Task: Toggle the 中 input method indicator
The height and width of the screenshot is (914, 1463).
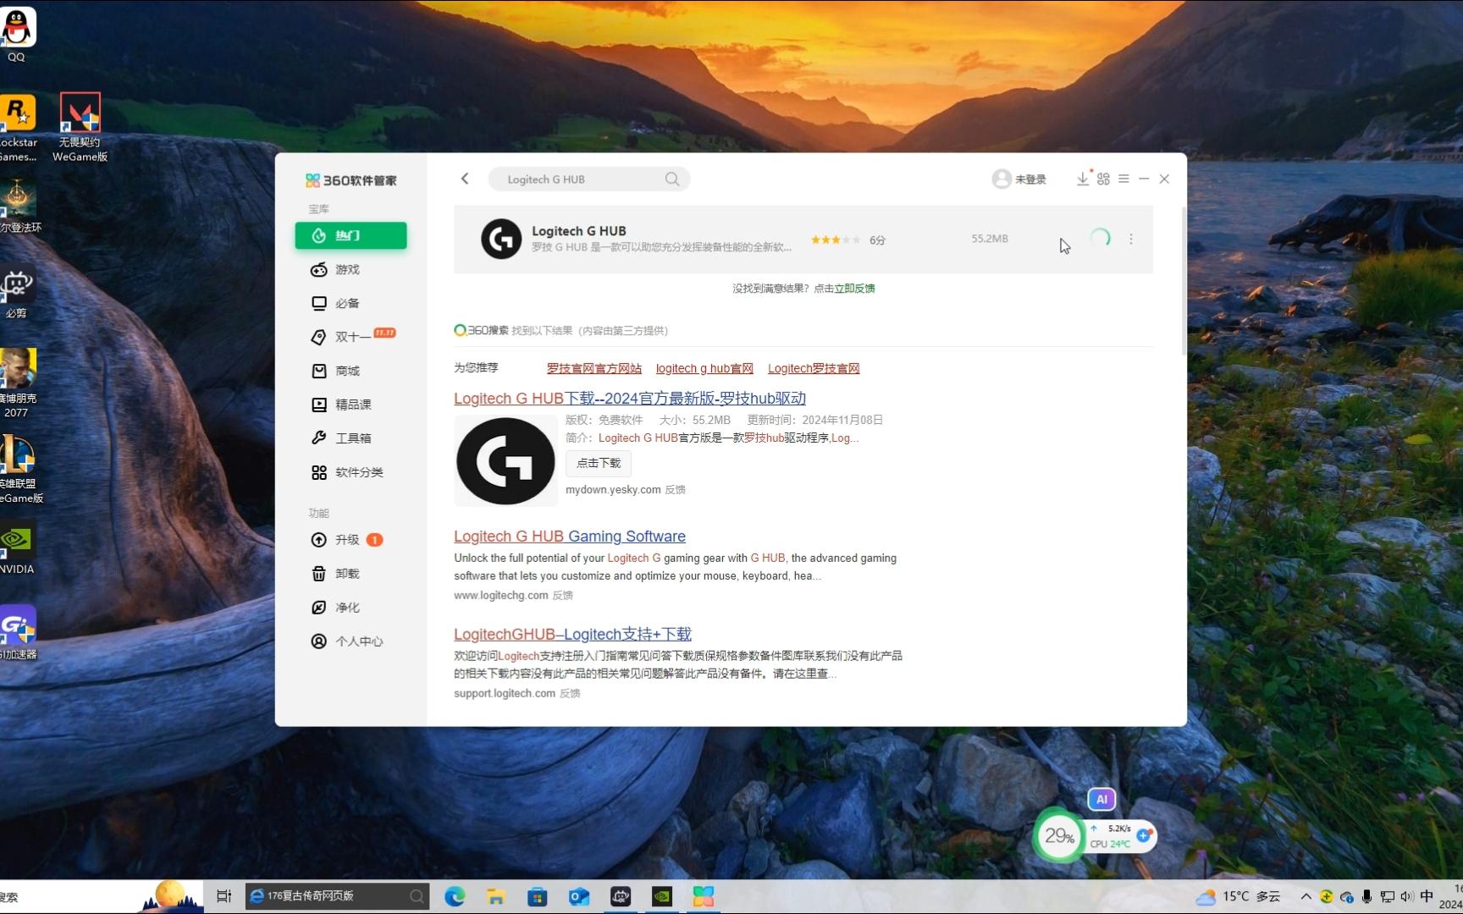Action: point(1427,896)
